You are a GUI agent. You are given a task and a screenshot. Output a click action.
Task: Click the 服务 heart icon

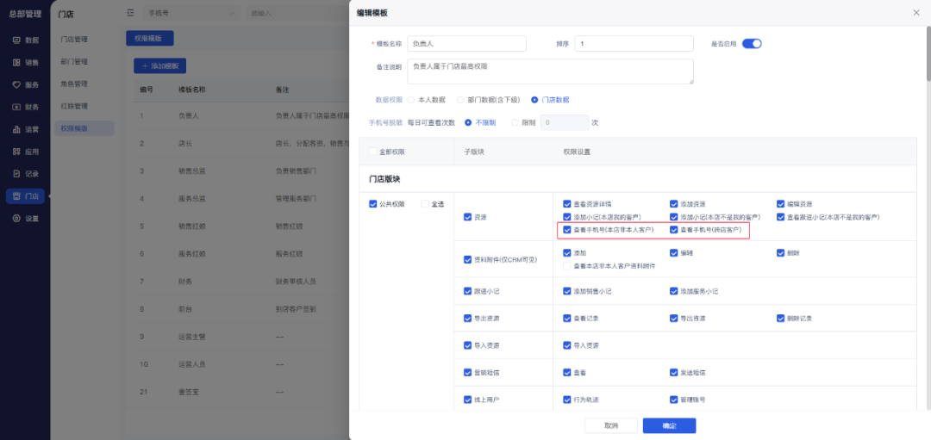[x=17, y=84]
